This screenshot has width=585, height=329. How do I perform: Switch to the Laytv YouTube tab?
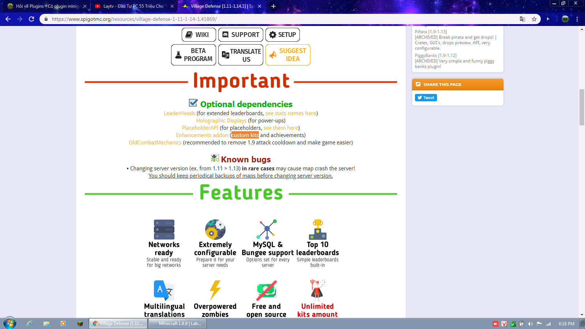click(x=133, y=6)
